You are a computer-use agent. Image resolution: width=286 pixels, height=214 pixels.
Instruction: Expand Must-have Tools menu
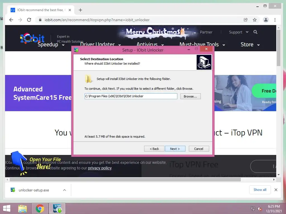[x=202, y=45]
